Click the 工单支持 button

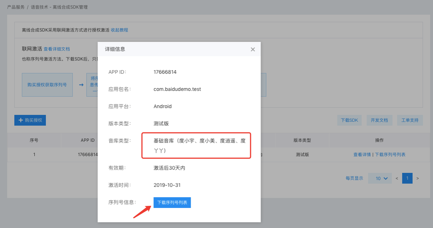[410, 120]
